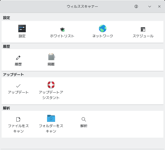165x150 pixels.
Task: Click the ネットワーク globe icon
Action: pyautogui.click(x=103, y=28)
